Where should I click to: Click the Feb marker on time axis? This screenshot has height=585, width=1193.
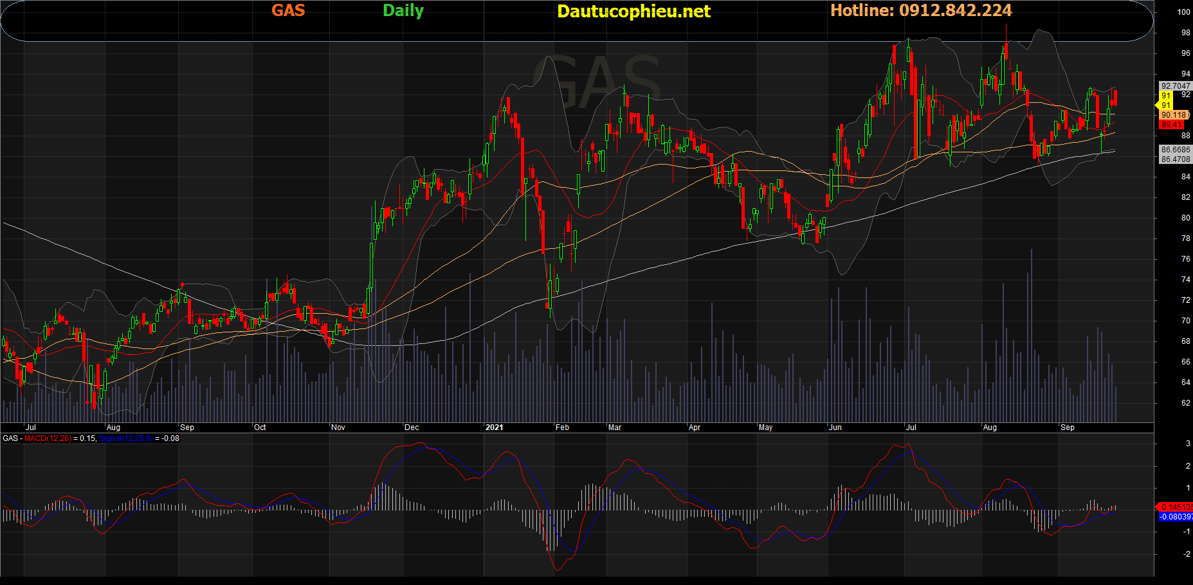tap(562, 428)
